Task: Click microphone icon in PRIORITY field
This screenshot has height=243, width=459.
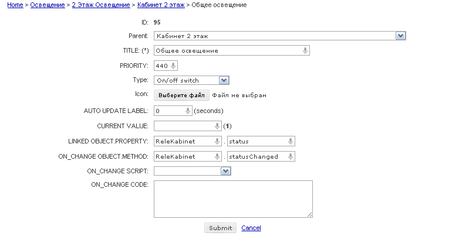Action: [173, 66]
